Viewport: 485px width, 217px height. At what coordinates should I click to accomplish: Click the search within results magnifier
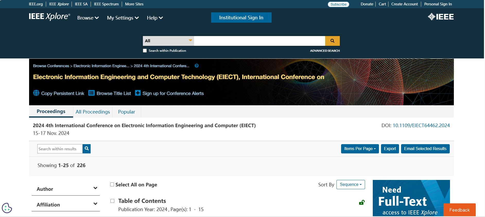[86, 149]
